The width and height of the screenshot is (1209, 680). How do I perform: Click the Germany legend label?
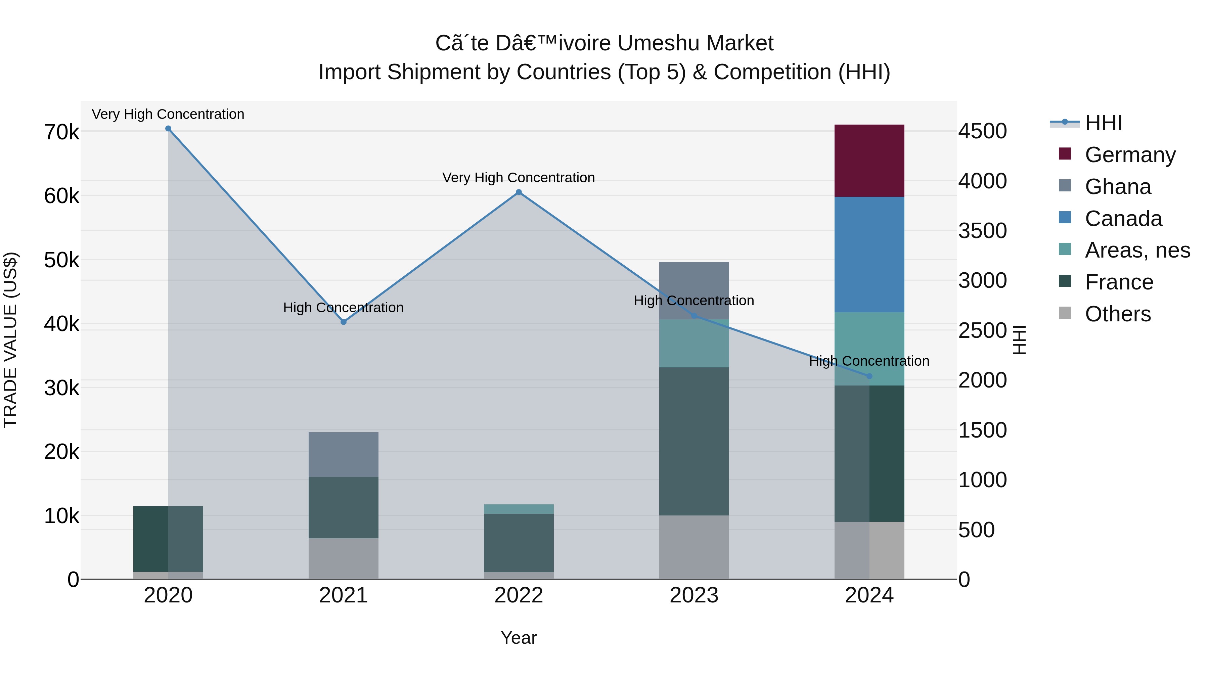[x=1130, y=155]
